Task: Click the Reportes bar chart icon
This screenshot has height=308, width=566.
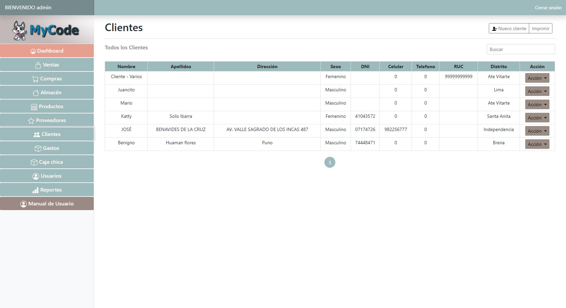Action: (35, 190)
